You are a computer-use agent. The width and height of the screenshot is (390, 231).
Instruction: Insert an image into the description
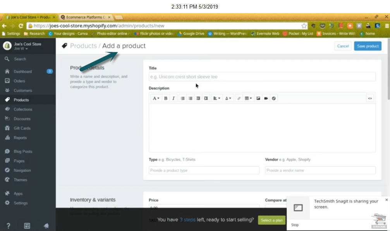[258, 98]
